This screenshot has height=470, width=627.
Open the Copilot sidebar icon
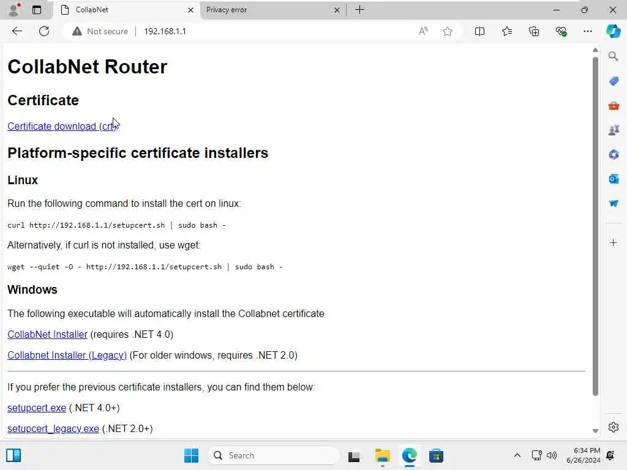point(613,31)
